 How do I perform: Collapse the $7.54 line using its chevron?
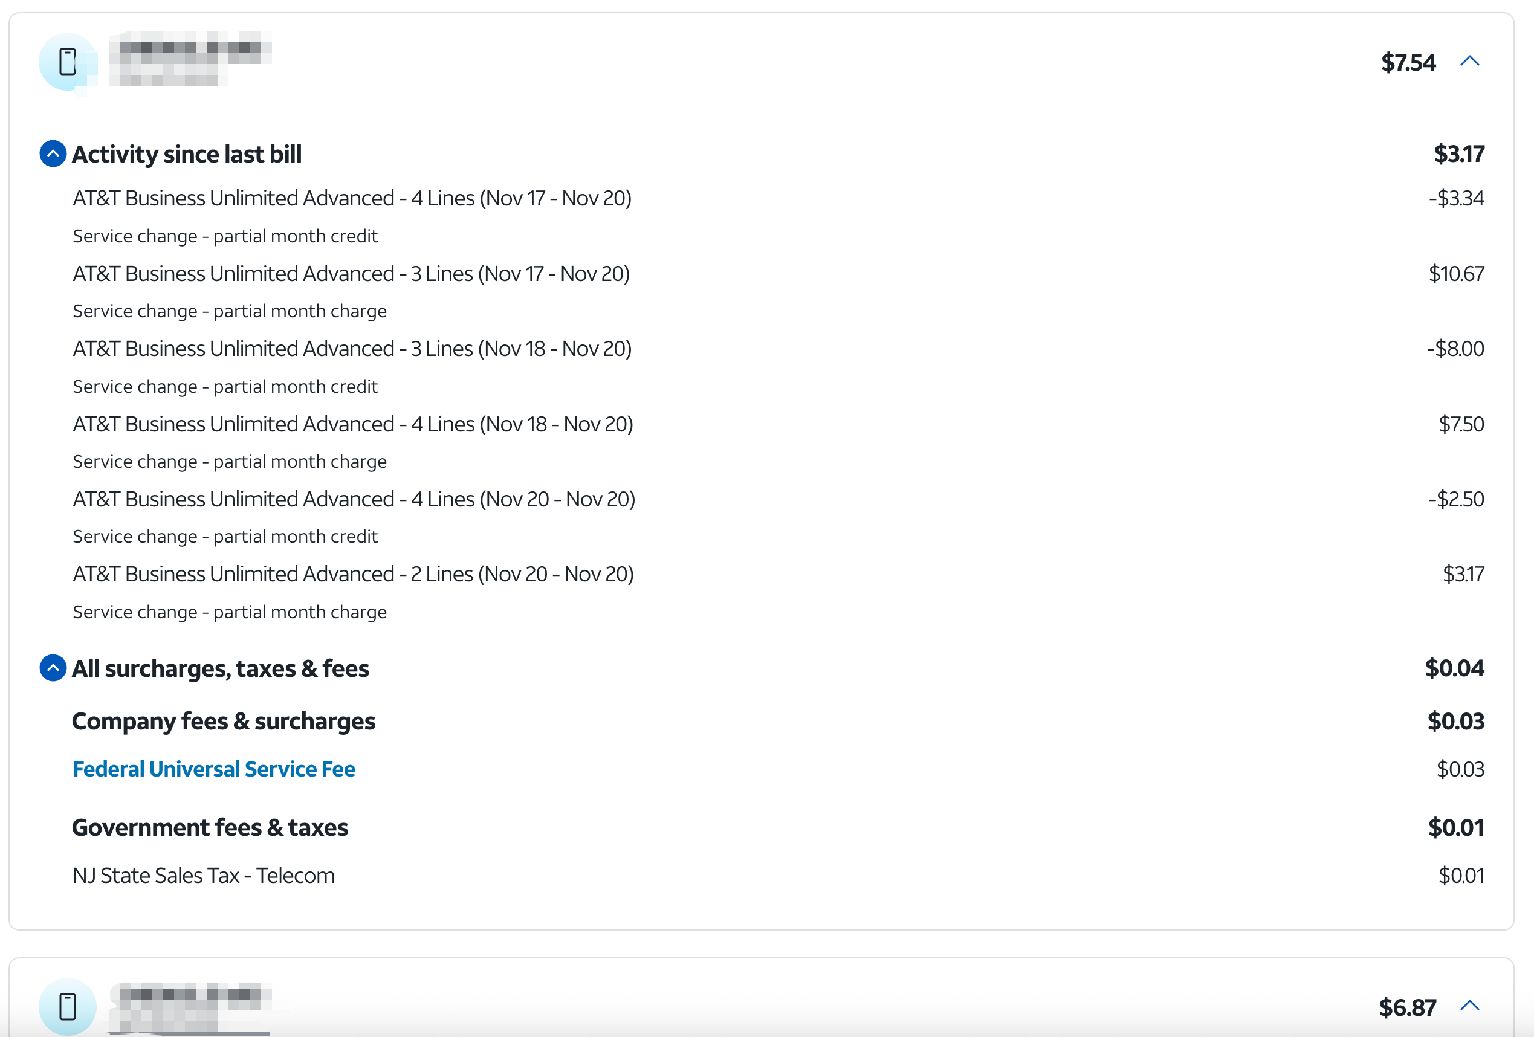[1469, 62]
